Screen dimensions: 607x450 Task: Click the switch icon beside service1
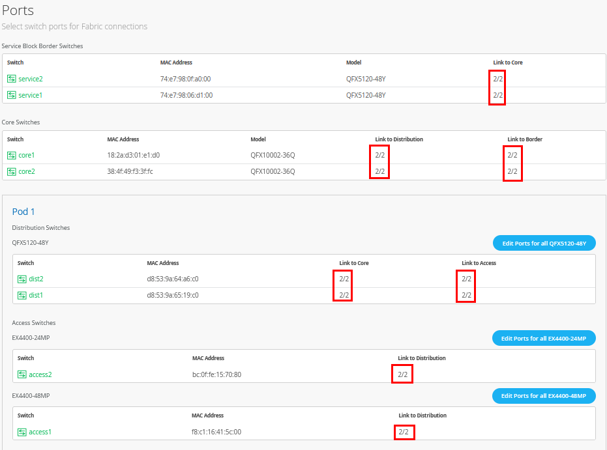pos(12,95)
